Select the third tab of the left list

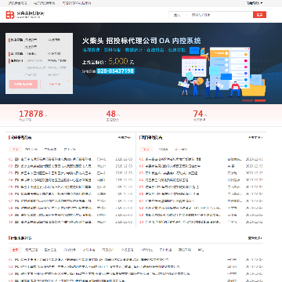point(50,149)
